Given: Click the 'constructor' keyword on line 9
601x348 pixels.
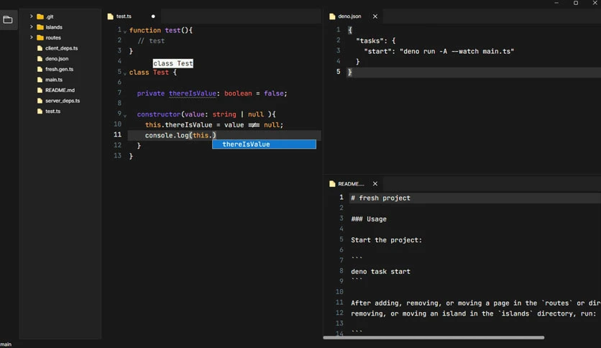Looking at the screenshot, I should point(158,114).
